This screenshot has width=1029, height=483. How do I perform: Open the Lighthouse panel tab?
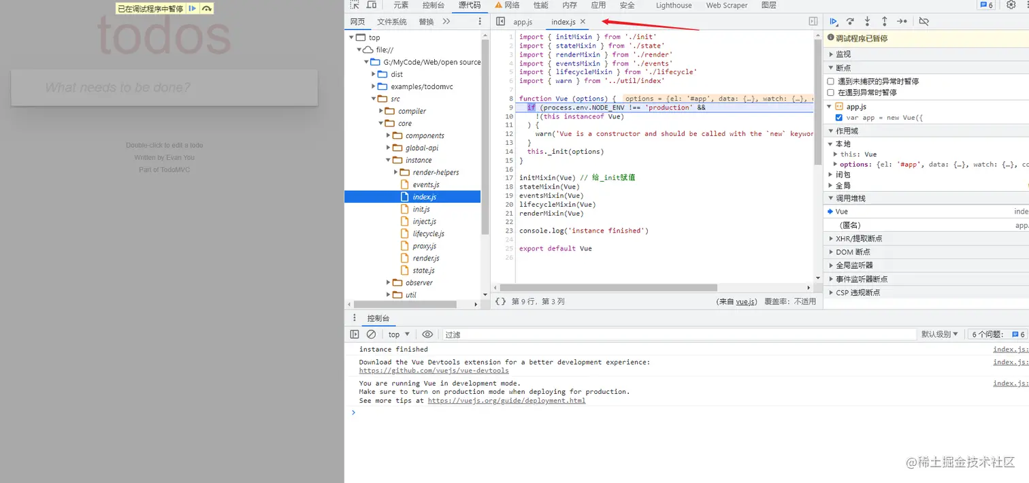point(674,5)
